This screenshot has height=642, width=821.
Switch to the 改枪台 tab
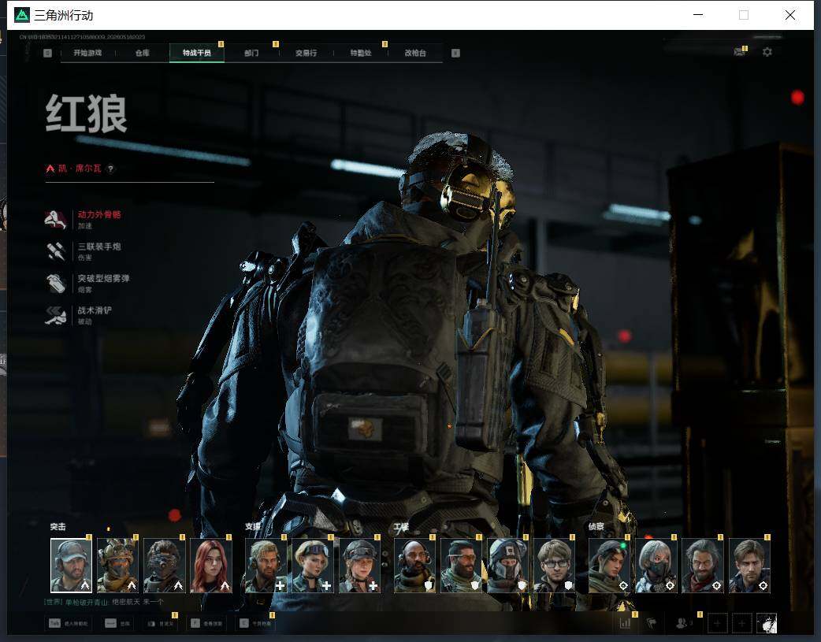coord(415,53)
